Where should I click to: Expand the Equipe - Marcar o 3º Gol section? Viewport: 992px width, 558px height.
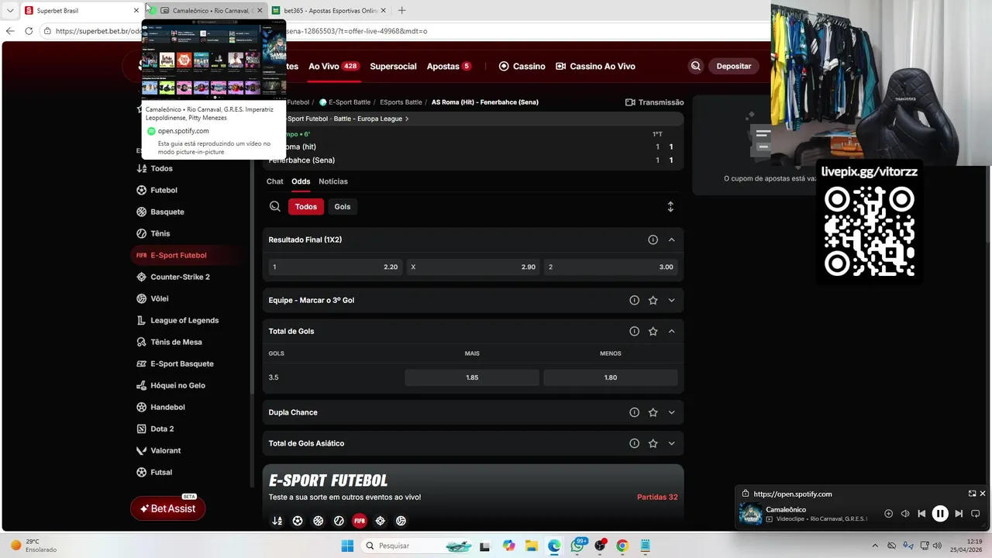point(672,301)
